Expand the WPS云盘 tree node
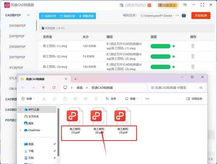This screenshot has height=164, width=217. (x=21, y=110)
